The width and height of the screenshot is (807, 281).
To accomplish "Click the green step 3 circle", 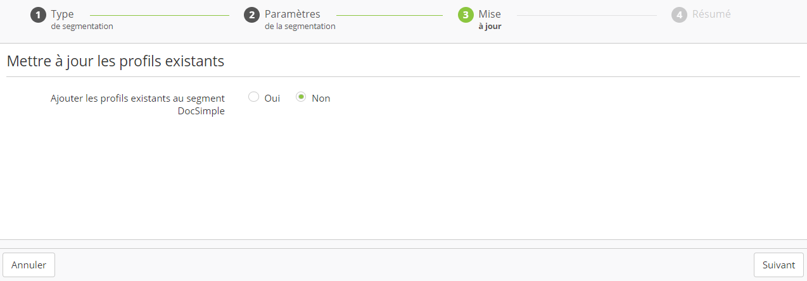I will 466,15.
